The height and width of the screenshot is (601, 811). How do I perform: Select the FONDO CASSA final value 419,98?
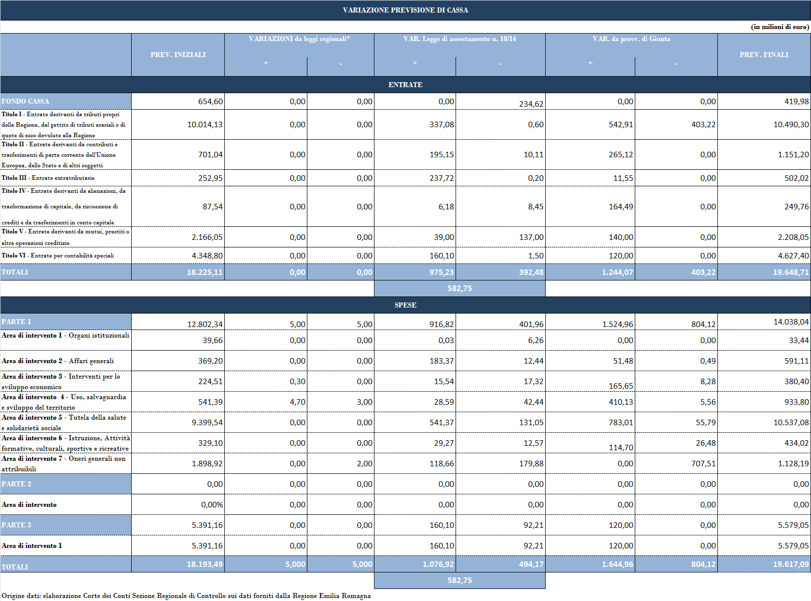(x=796, y=101)
